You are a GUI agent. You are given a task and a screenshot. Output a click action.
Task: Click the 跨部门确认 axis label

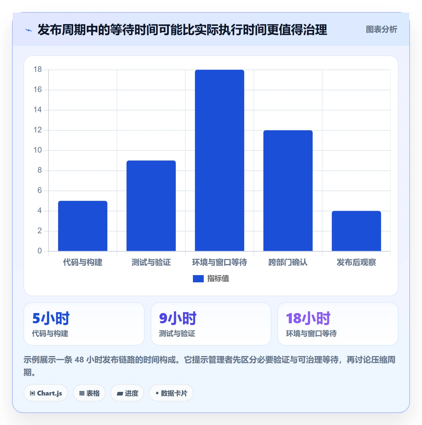(x=288, y=262)
